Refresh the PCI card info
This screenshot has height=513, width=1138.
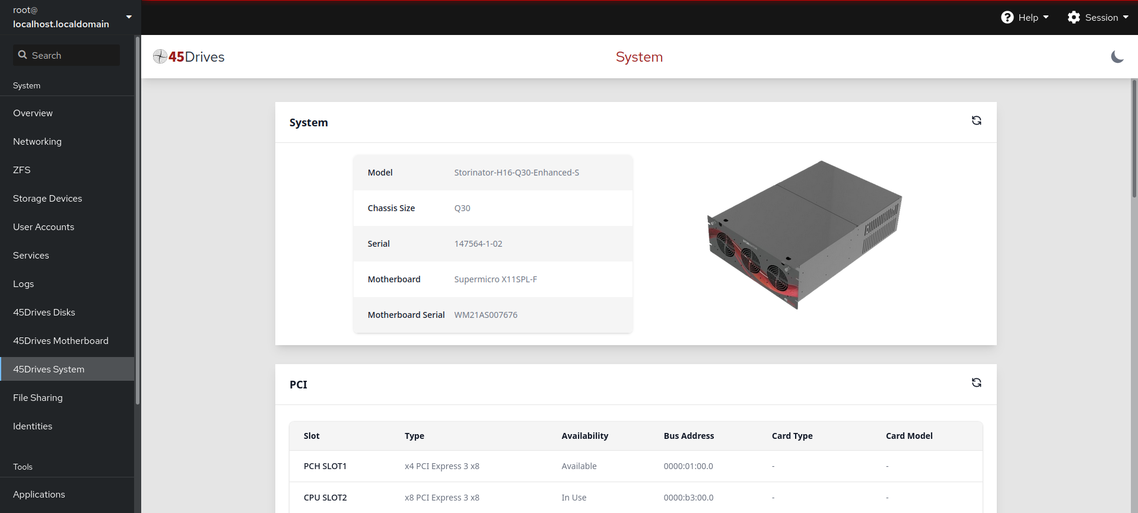(976, 383)
